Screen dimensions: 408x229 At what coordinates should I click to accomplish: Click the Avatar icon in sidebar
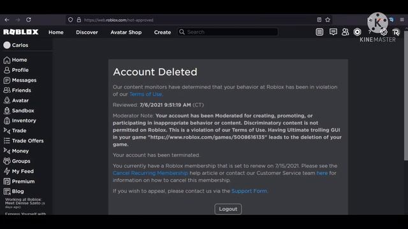[x=7, y=101]
